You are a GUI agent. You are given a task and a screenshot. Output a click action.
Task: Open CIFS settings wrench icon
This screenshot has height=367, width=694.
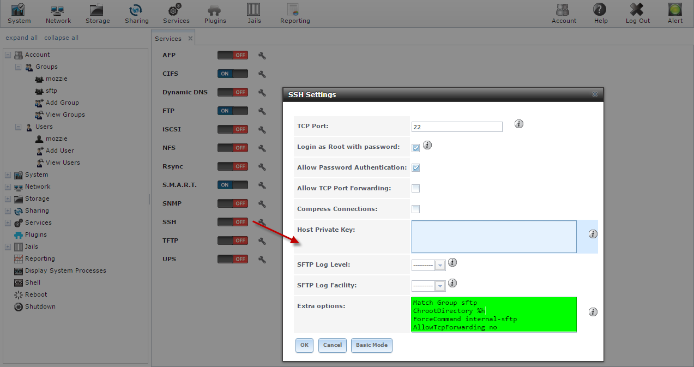pyautogui.click(x=262, y=74)
